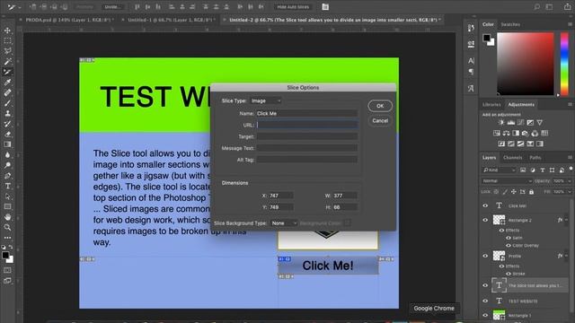Select the Hand tool
Image resolution: width=575 pixels, height=323 pixels.
tap(7, 217)
